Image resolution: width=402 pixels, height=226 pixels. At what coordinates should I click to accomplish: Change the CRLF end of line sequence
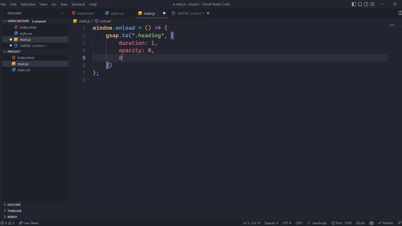tap(299, 223)
